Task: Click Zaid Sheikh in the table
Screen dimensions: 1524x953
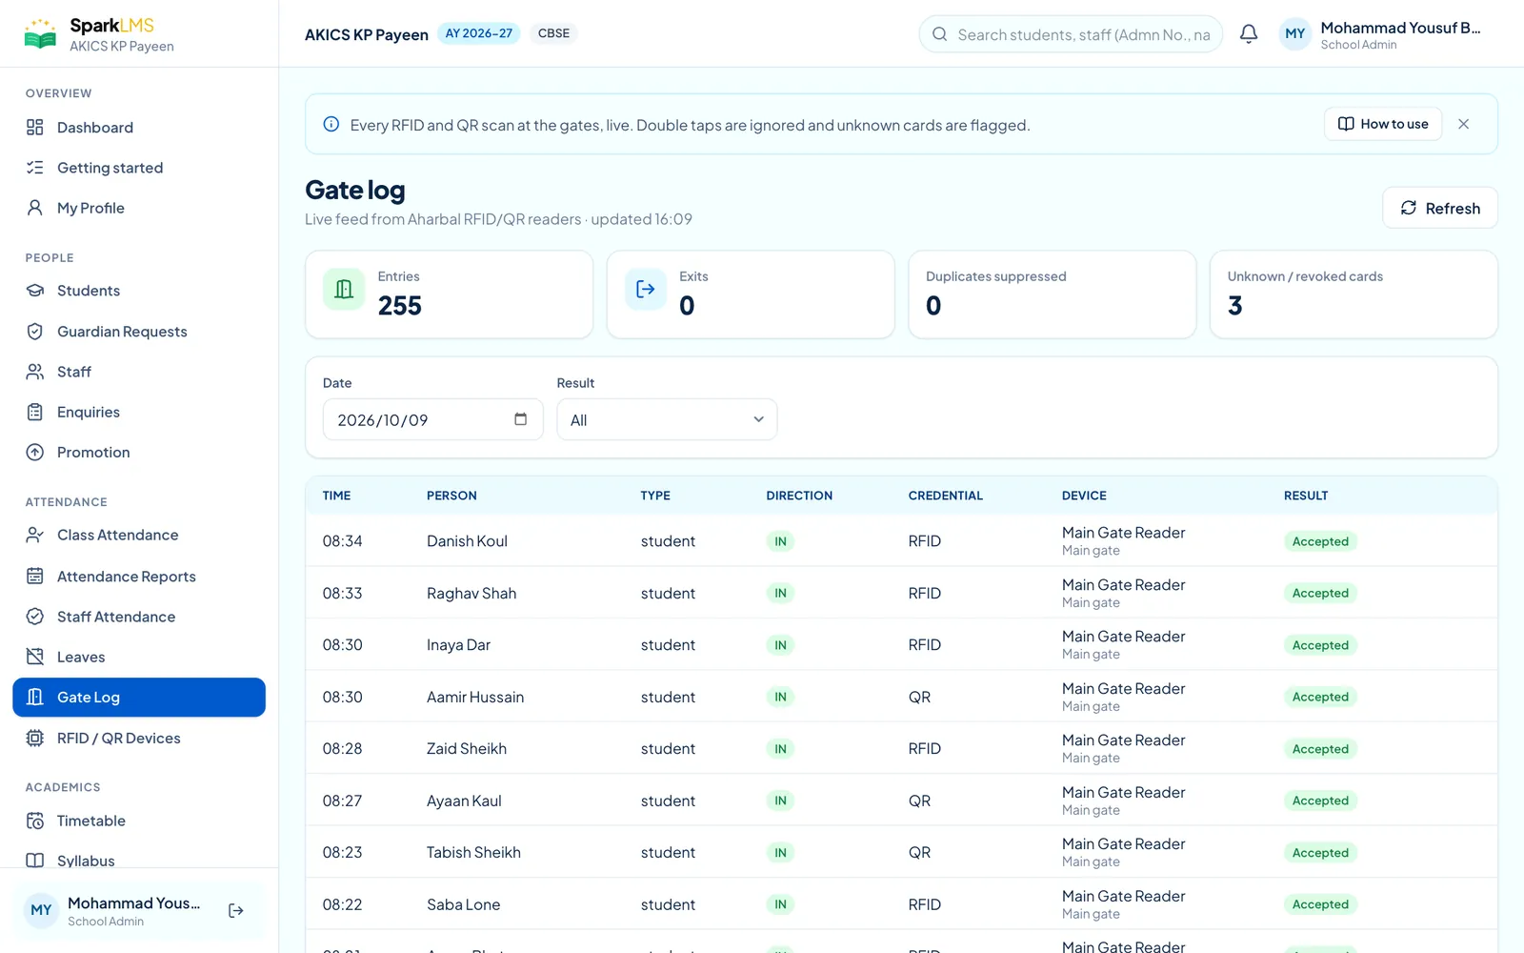Action: coord(467,749)
